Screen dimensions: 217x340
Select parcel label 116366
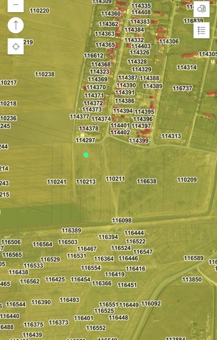point(102,284)
